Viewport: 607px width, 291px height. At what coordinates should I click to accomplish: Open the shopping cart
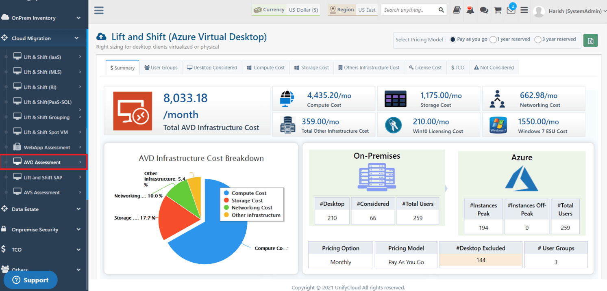tap(497, 10)
